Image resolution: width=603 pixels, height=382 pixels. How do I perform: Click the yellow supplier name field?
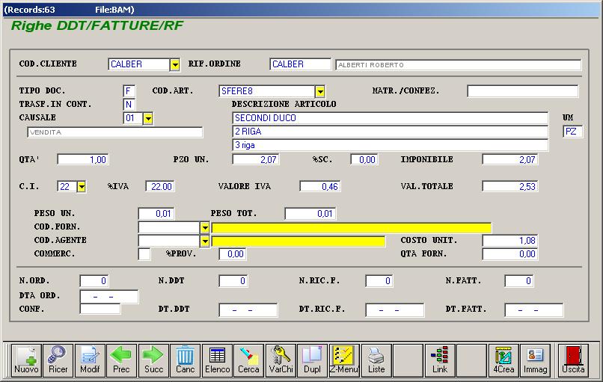[352, 228]
